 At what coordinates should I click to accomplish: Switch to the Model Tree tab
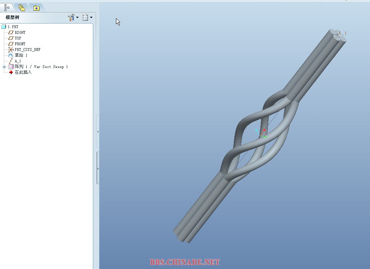tap(7, 7)
